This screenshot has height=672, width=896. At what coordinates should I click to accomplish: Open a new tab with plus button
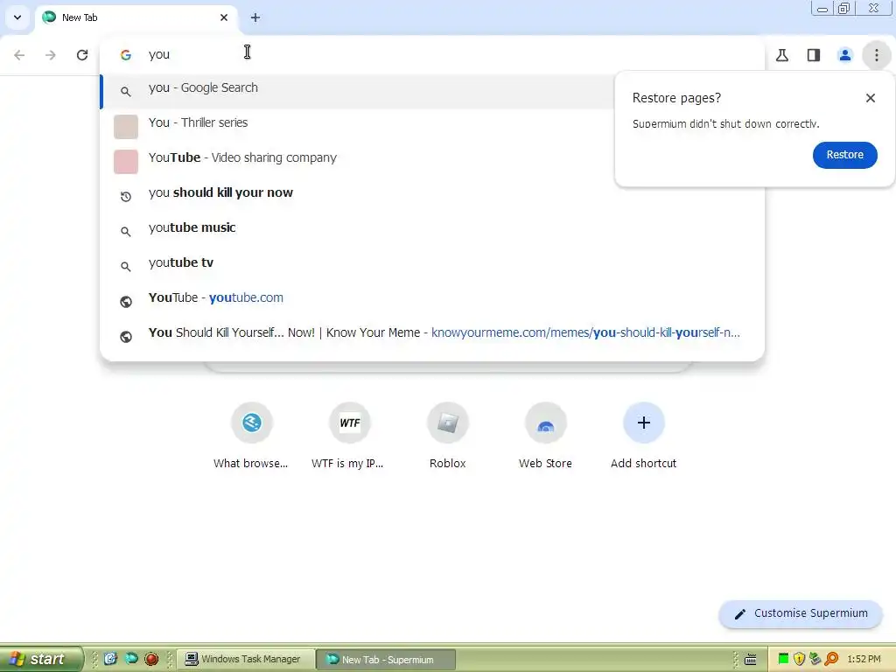pos(255,17)
